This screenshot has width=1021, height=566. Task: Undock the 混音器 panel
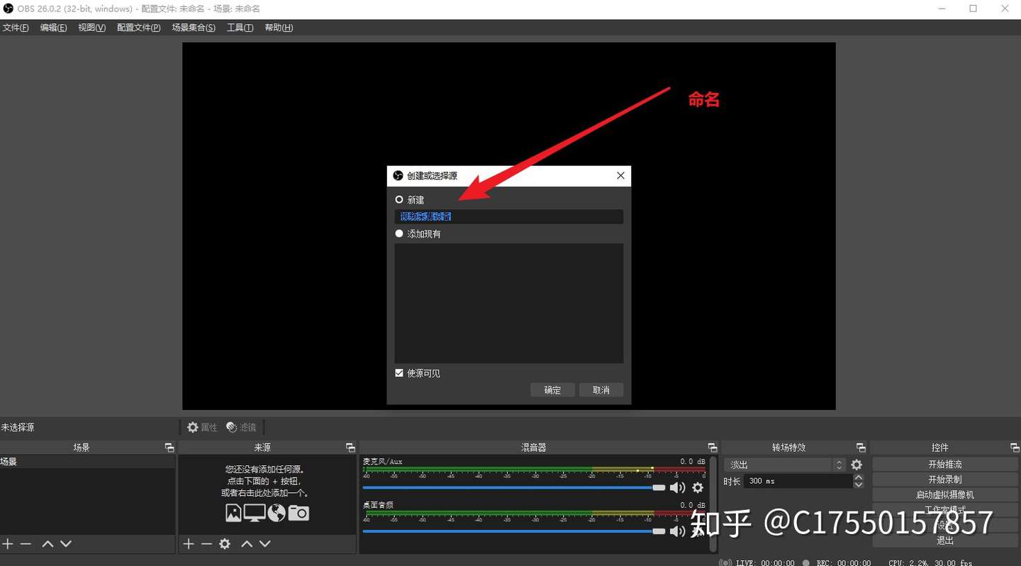pos(713,448)
